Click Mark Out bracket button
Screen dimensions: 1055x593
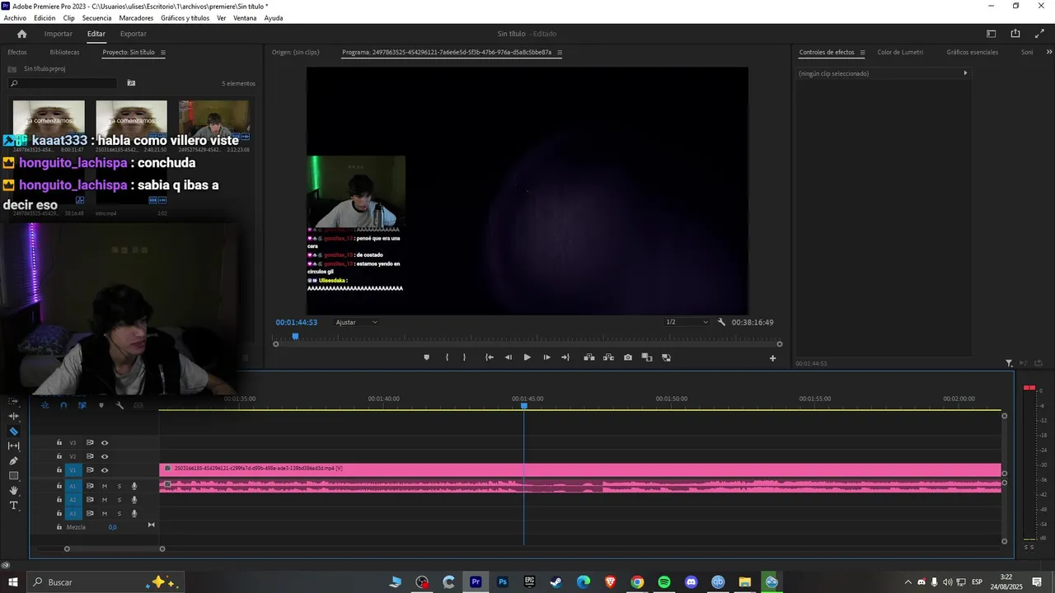pyautogui.click(x=464, y=357)
